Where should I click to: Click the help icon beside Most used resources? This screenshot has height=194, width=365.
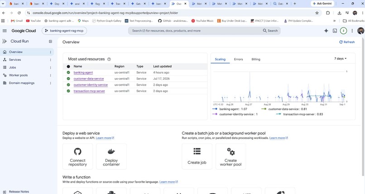pyautogui.click(x=109, y=59)
